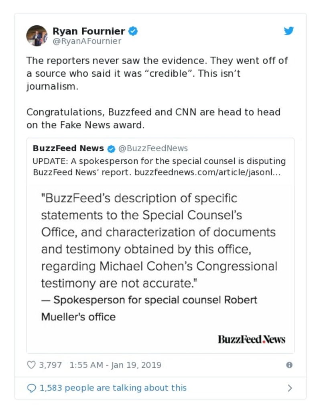Screen dimensions: 321x413
Task: Like the tweet with the heart icon
Action: click(31, 365)
